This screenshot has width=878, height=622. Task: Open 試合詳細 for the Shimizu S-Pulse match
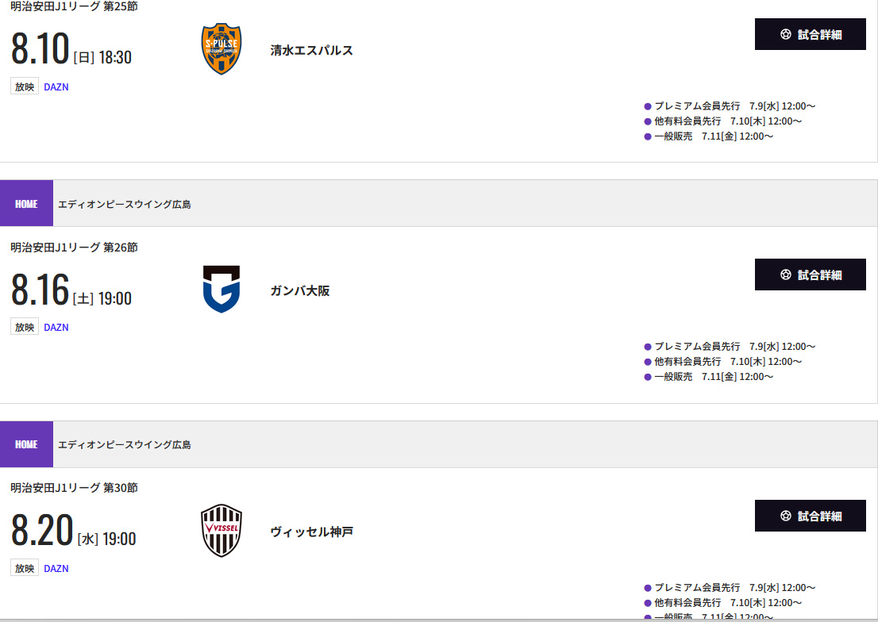[810, 34]
